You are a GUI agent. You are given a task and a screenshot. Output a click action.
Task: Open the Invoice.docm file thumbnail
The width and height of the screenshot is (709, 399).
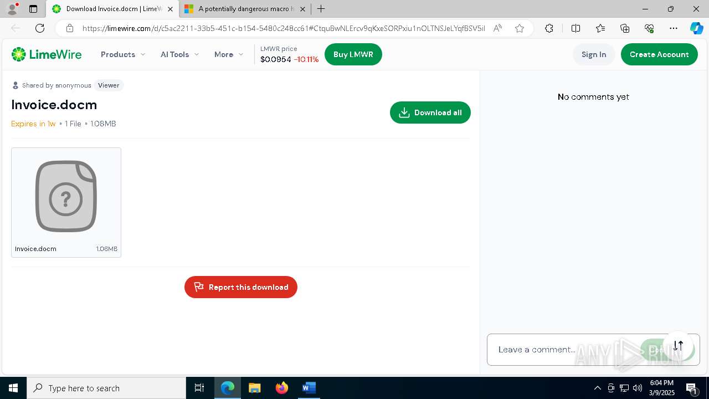click(66, 202)
